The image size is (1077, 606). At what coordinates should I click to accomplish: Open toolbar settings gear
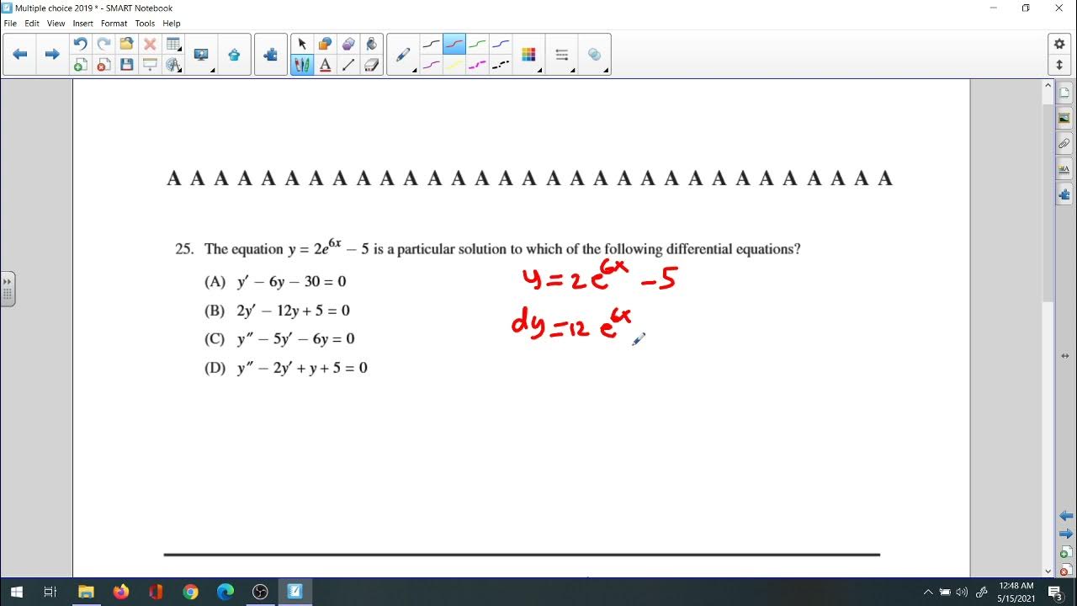click(1059, 44)
